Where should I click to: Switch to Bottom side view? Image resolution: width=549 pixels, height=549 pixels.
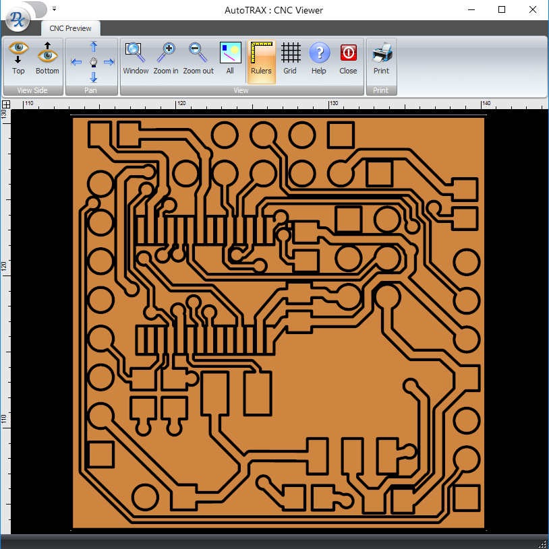click(x=47, y=58)
